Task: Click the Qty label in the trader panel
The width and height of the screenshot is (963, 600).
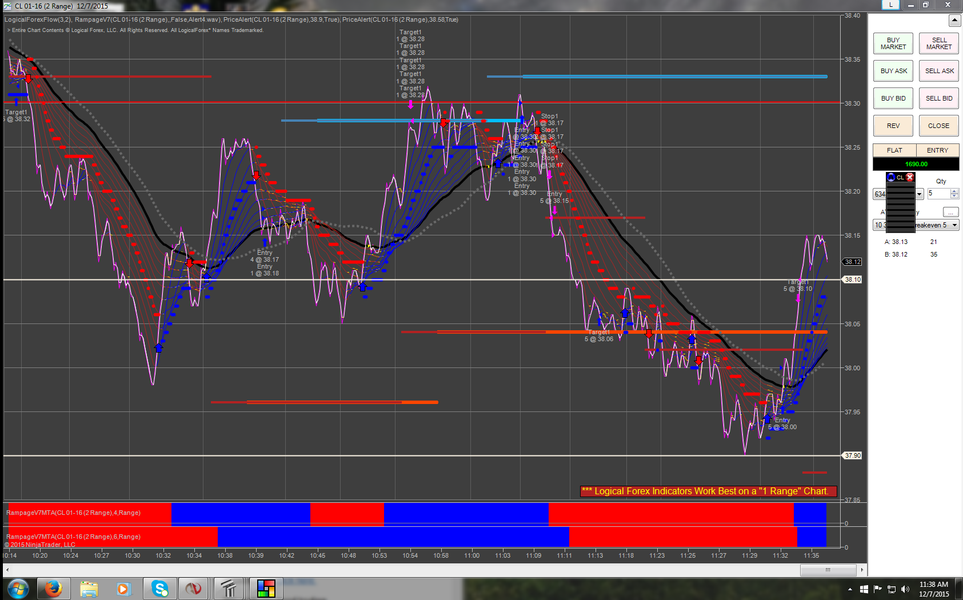Action: 941,181
